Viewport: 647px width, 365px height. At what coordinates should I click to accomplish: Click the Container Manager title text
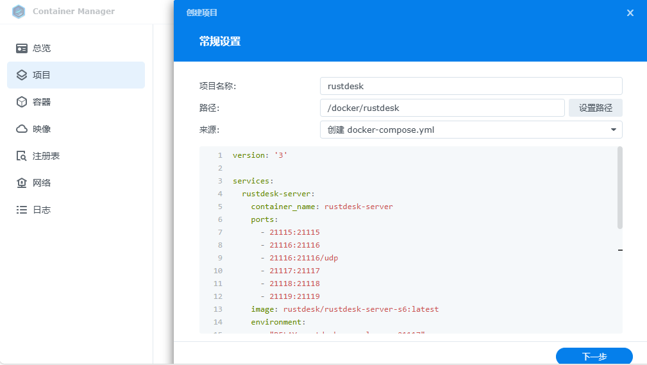point(74,12)
